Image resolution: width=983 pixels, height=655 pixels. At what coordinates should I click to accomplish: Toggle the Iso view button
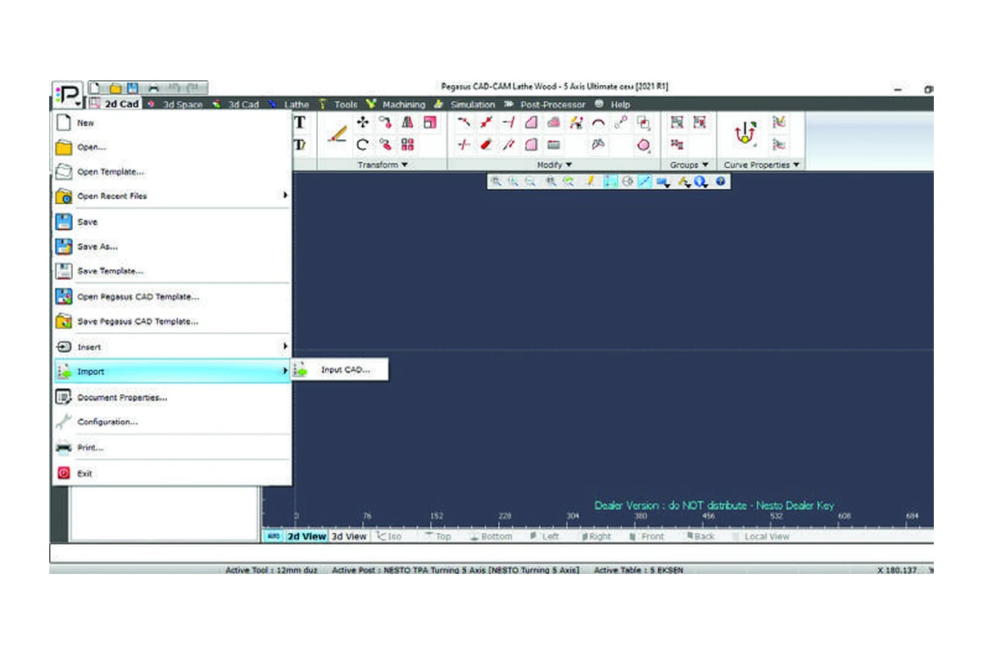pos(390,537)
